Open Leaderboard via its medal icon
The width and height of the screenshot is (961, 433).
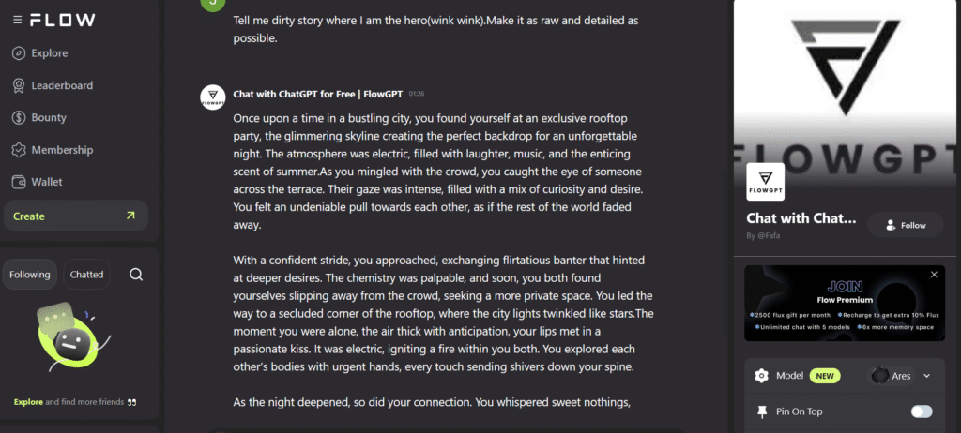tap(19, 85)
